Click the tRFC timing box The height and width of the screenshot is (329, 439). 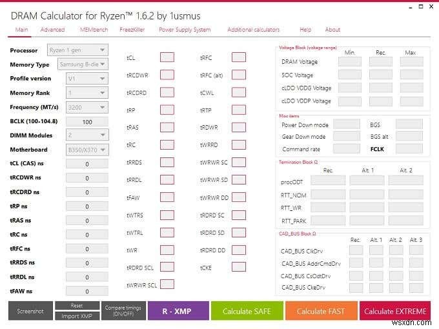[239, 57]
